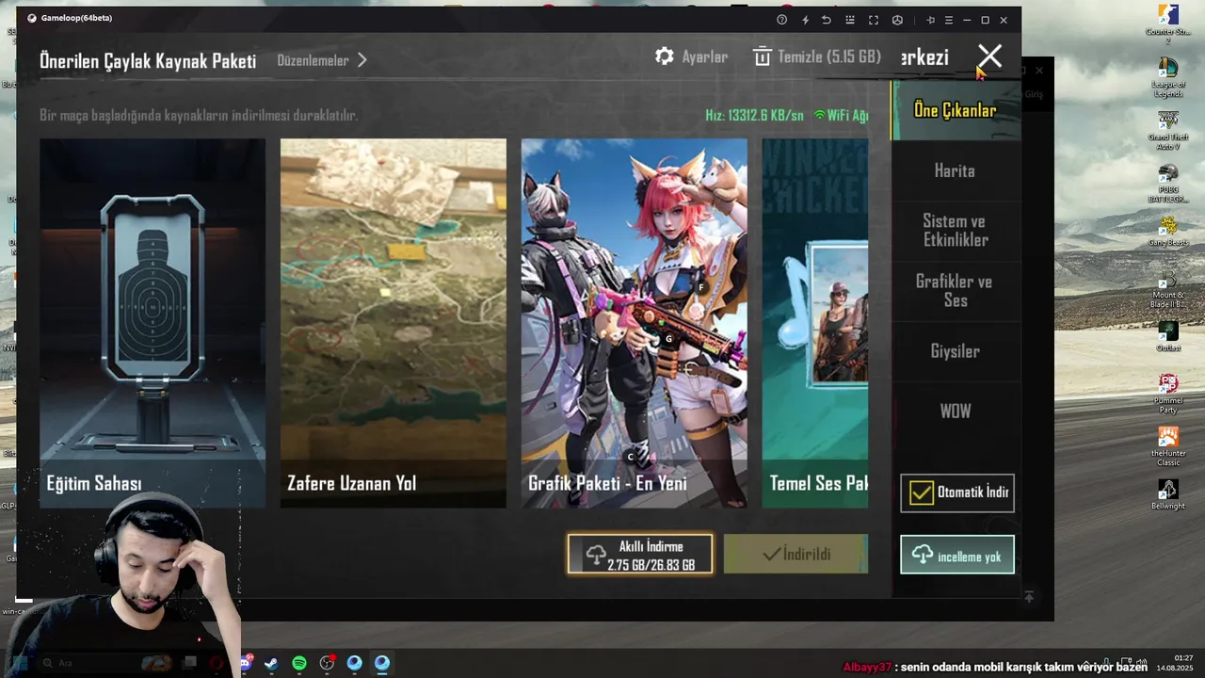Viewport: 1205px width, 678px height.
Task: Open Discord from the taskbar
Action: [x=246, y=663]
